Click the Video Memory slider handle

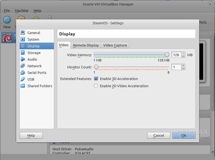tap(167, 55)
